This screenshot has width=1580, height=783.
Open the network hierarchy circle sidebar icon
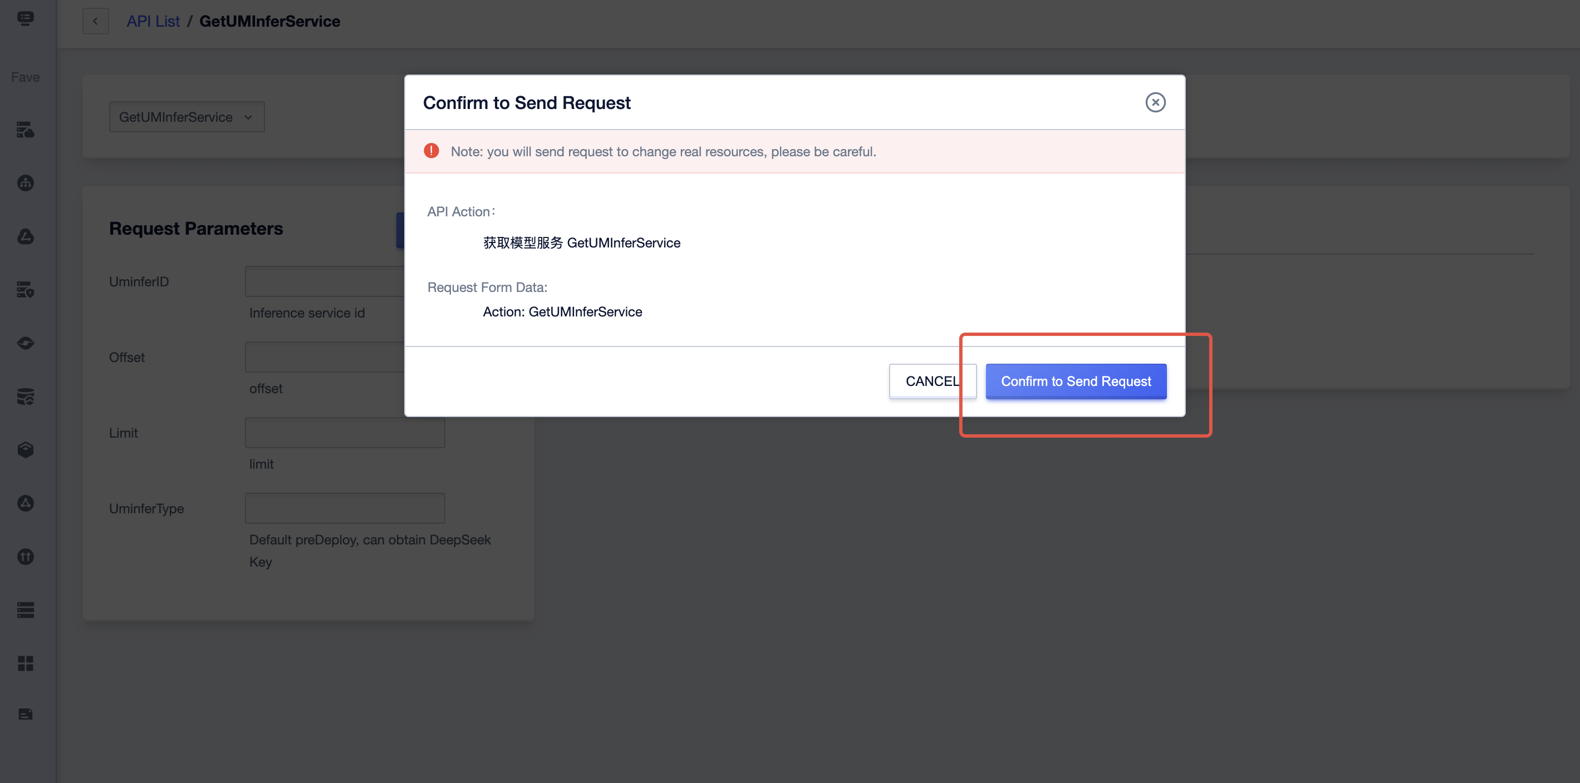25,183
